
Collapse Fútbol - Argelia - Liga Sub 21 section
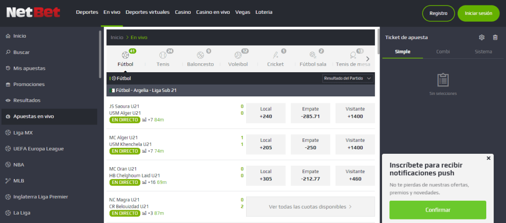tap(241, 90)
